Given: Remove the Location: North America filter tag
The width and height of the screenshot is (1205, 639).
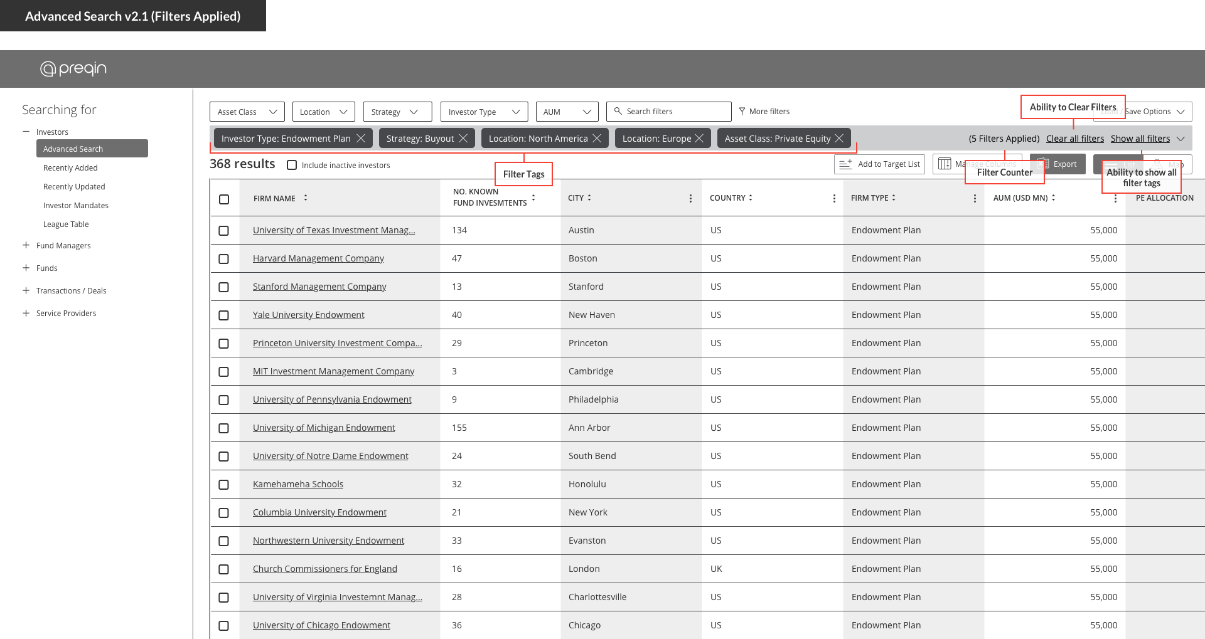Looking at the screenshot, I should click(x=597, y=139).
